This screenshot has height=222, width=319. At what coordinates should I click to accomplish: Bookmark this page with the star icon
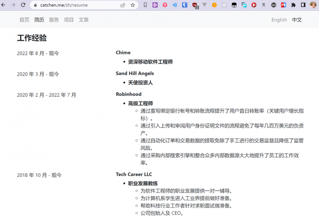[x=133, y=5]
